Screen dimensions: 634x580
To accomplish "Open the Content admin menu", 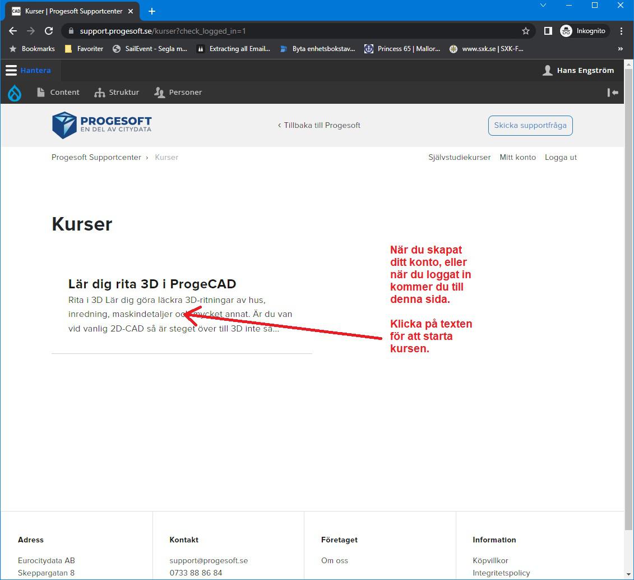I will click(58, 92).
